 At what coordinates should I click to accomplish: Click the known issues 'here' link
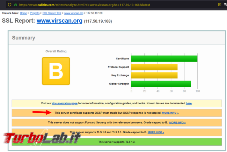[x=189, y=103]
